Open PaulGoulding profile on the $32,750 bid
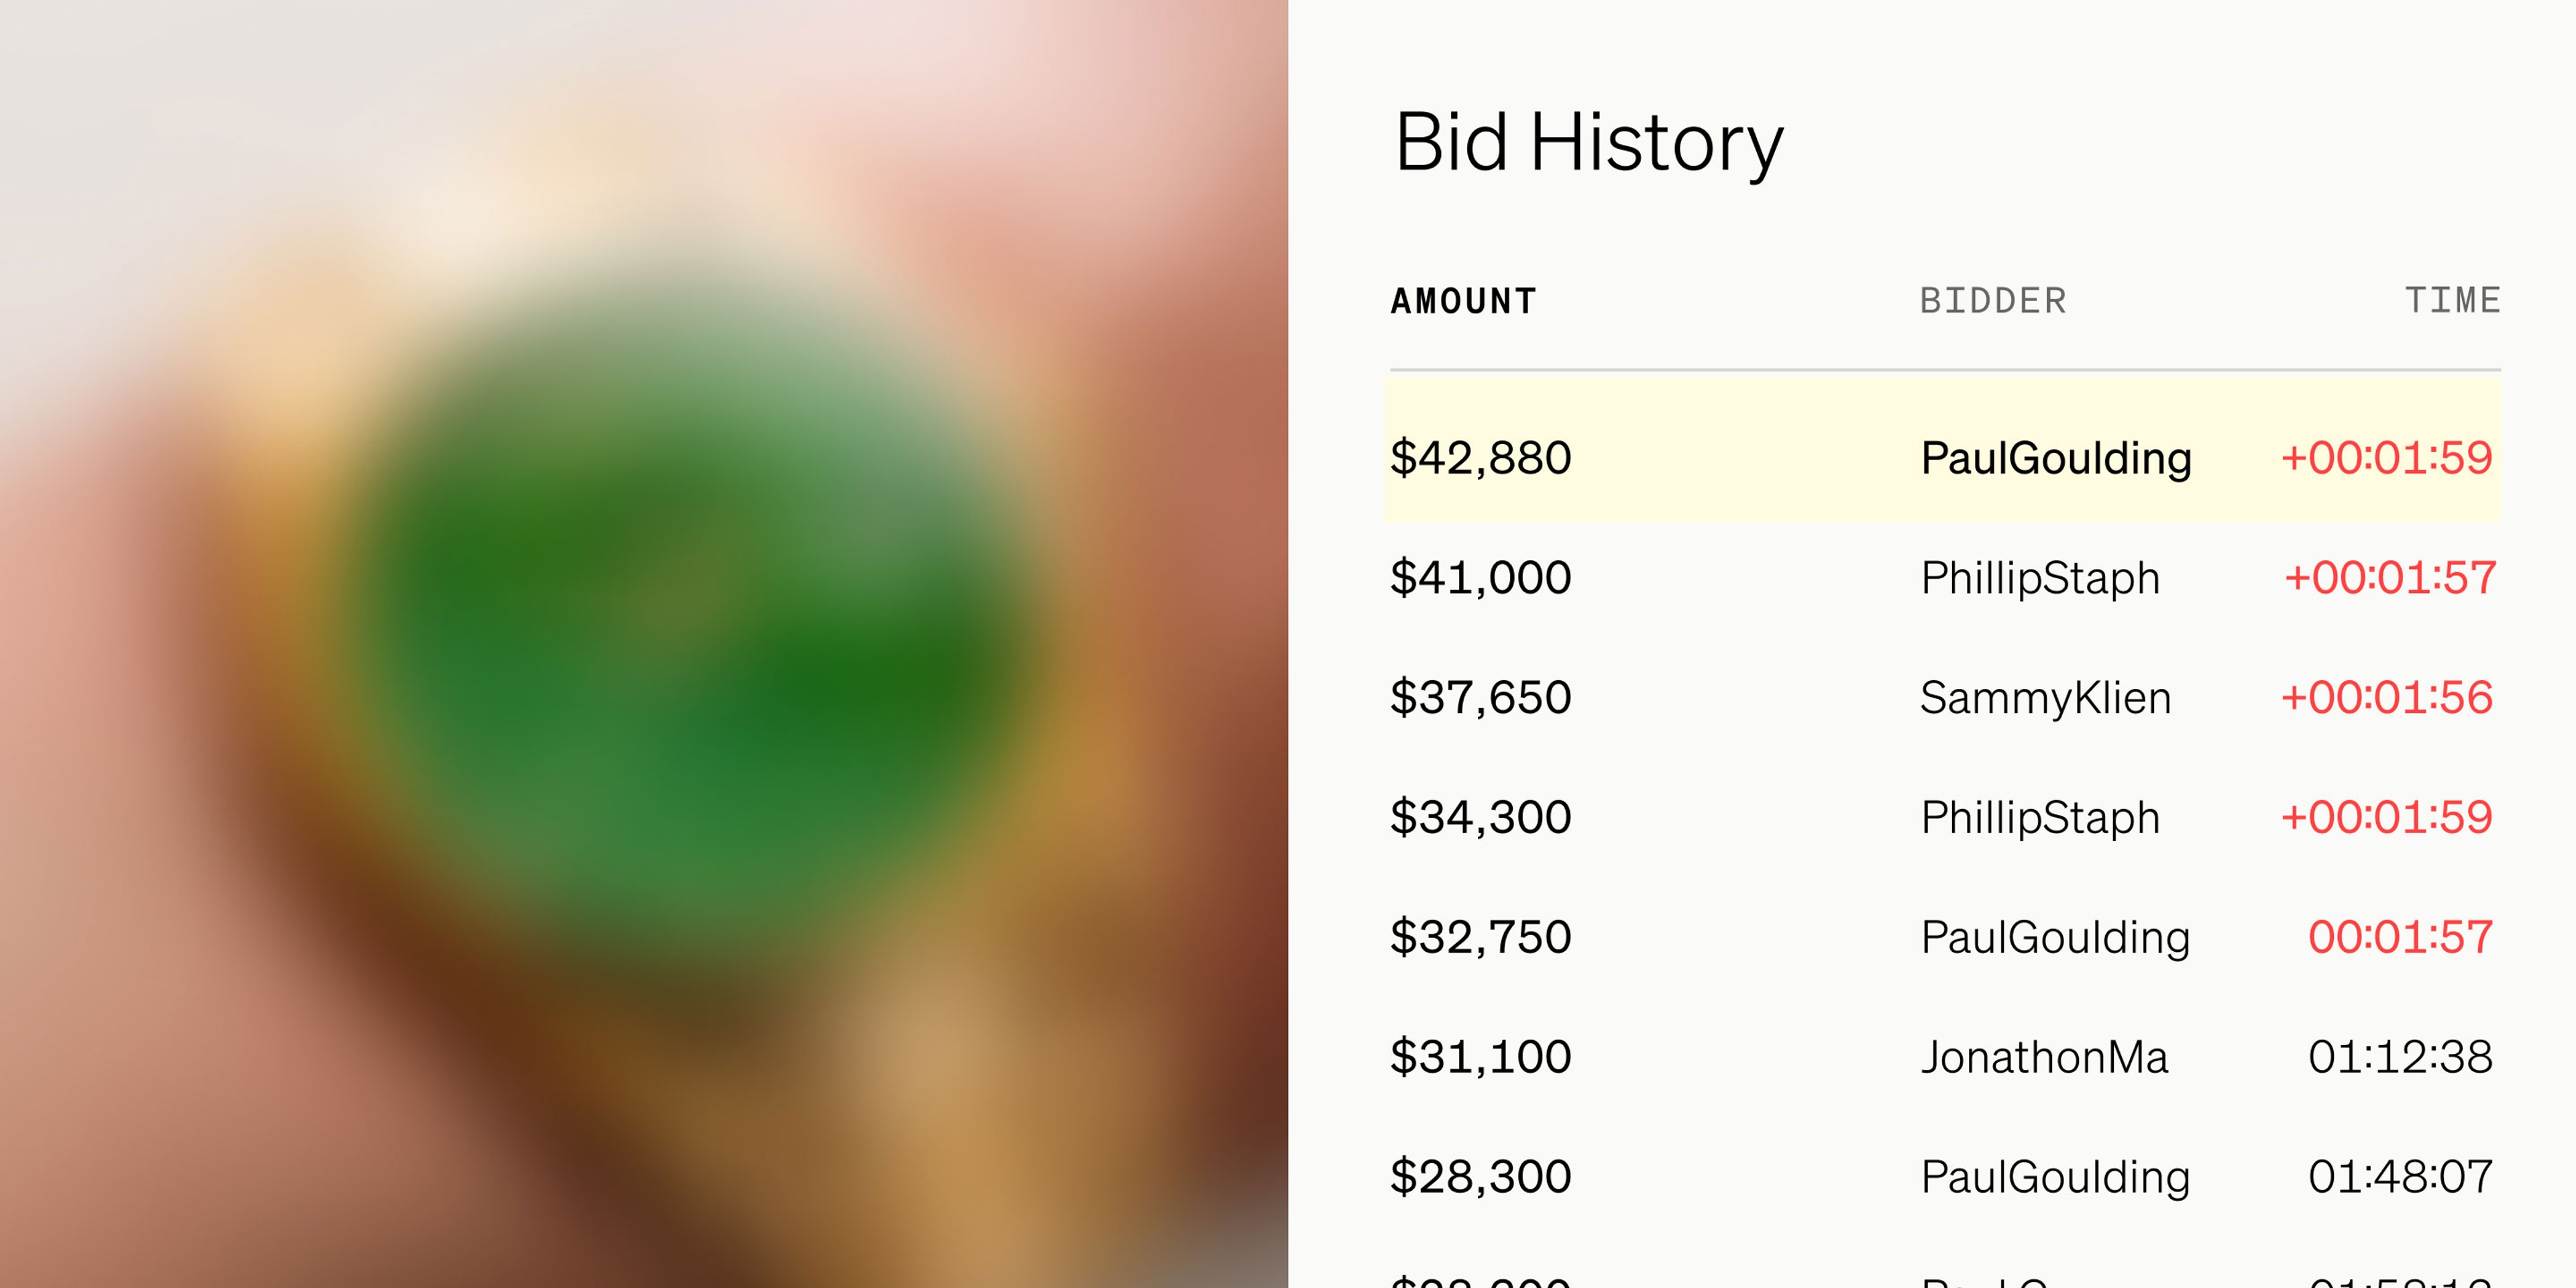The width and height of the screenshot is (2576, 1288). coord(2055,938)
